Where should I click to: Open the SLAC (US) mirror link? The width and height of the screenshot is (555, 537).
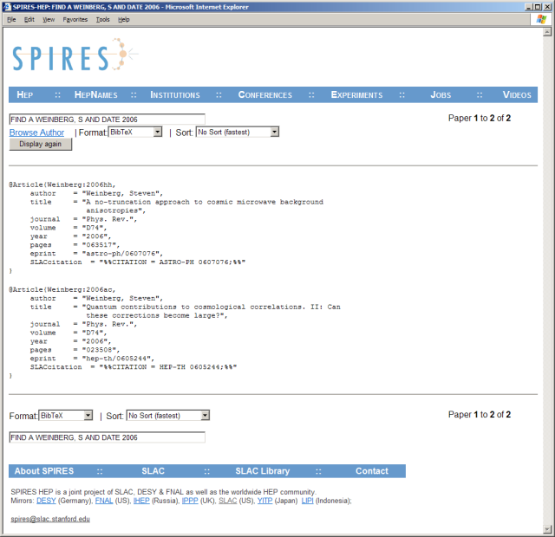point(227,501)
